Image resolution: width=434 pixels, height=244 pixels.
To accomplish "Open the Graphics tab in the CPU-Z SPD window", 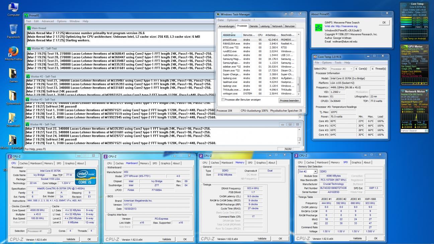I will [357, 162].
